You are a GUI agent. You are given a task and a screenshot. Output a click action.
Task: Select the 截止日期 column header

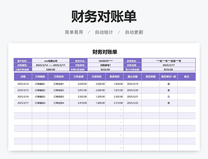(x=133, y=77)
